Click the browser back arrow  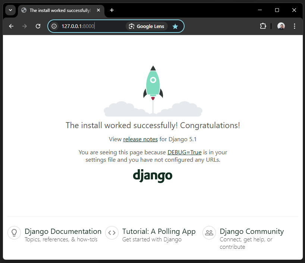(x=11, y=26)
